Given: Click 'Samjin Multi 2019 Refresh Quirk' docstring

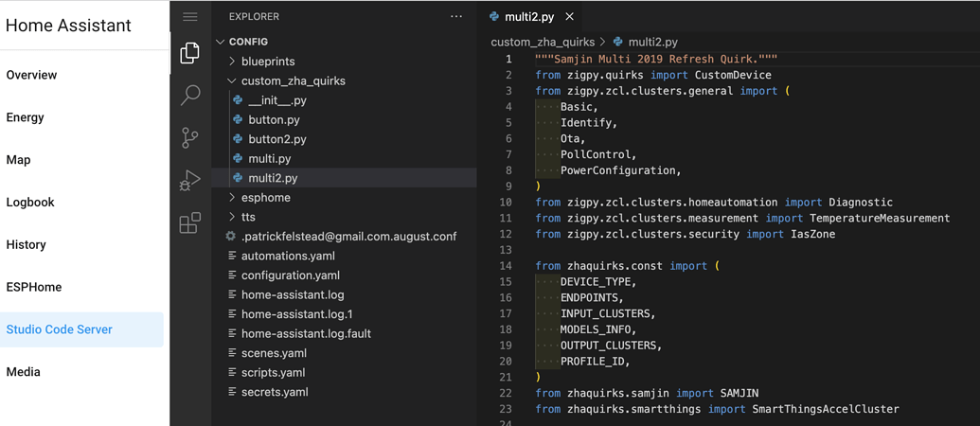Looking at the screenshot, I should (x=656, y=59).
